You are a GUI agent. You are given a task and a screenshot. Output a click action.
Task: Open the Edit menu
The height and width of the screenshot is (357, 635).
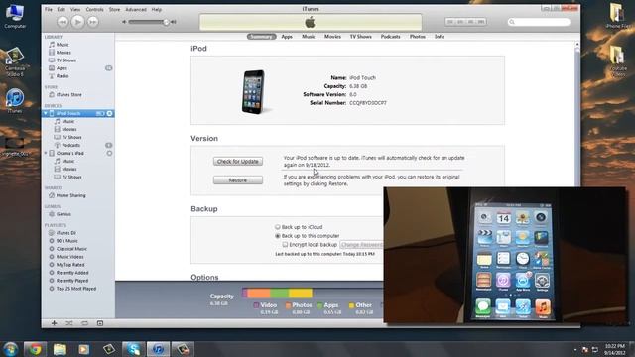pyautogui.click(x=62, y=9)
